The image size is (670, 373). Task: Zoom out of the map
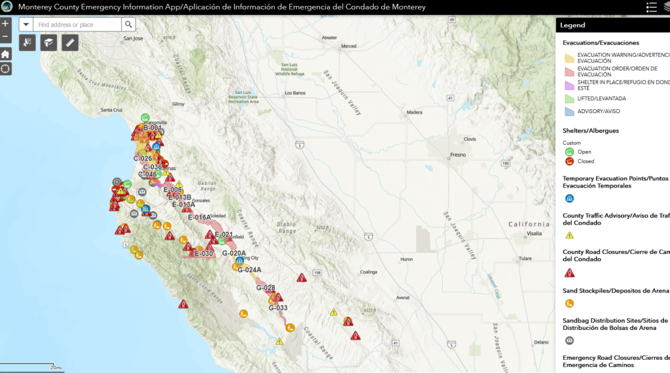[x=5, y=37]
